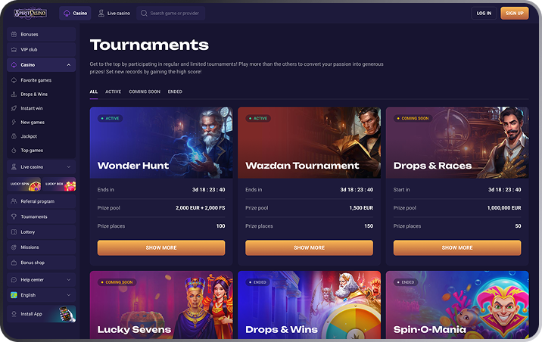
Task: Select the Ended tournaments tab
Action: [175, 92]
